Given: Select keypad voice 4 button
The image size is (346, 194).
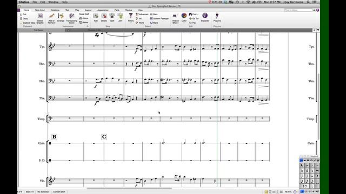Looking at the screenshot, I should tap(314, 192).
